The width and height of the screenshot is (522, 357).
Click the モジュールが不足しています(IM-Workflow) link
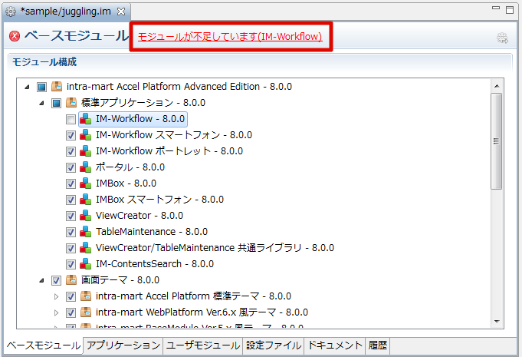(x=230, y=36)
